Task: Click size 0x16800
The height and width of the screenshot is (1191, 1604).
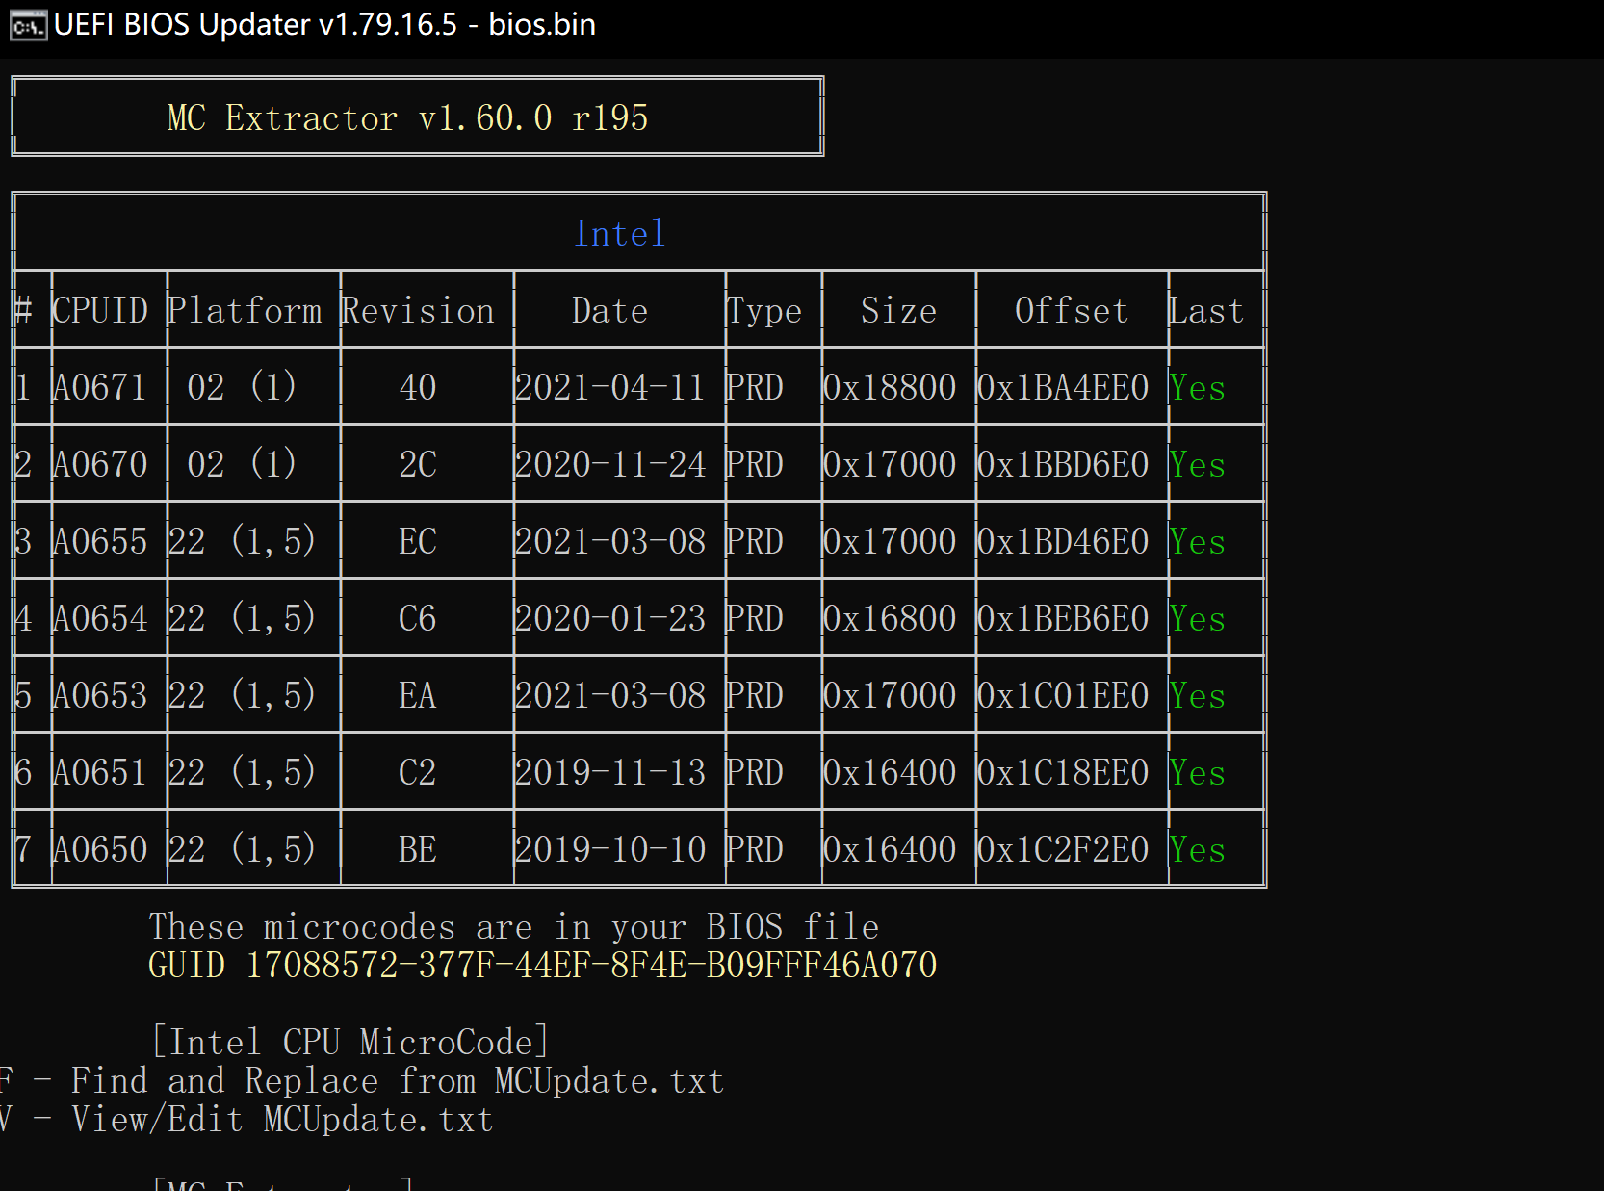Action: 890,618
